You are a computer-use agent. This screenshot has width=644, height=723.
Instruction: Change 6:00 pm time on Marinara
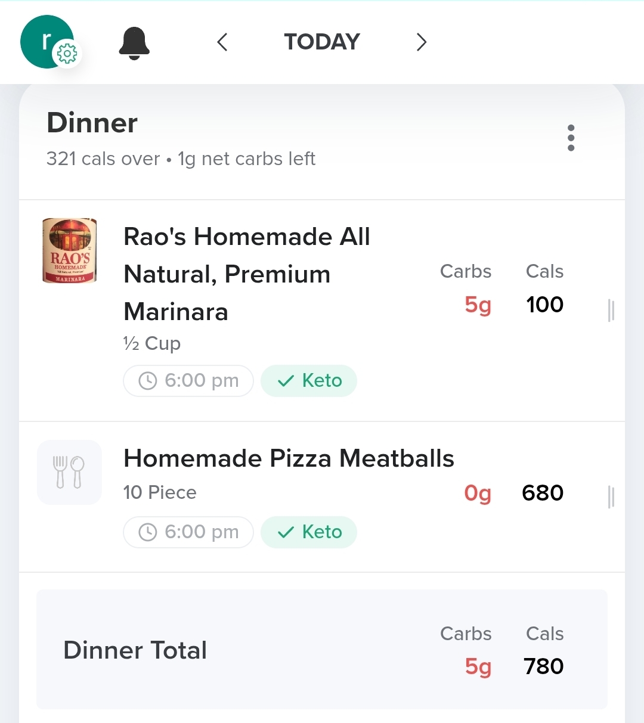[x=188, y=380]
